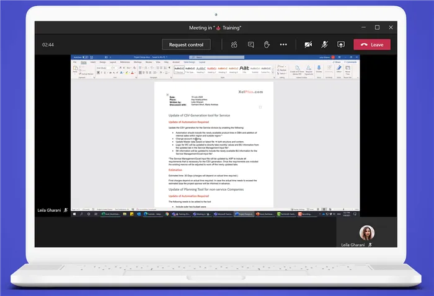The width and height of the screenshot is (434, 296).
Task: Open the Word File tab
Action: [x=75, y=62]
